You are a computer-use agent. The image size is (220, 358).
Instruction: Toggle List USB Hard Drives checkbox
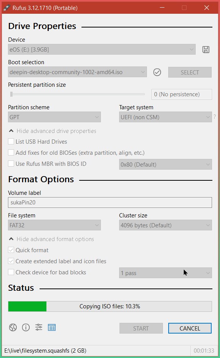click(11, 141)
